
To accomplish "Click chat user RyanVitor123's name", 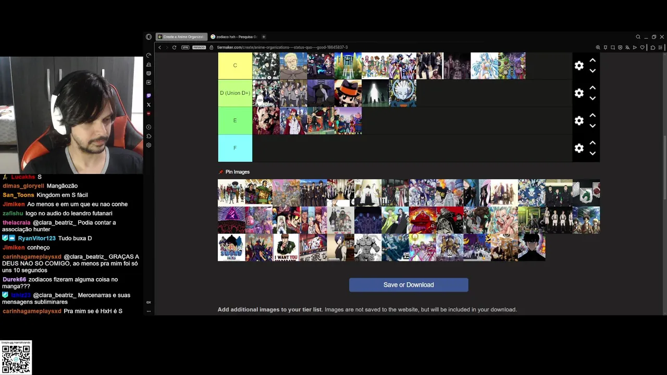I will [36, 239].
